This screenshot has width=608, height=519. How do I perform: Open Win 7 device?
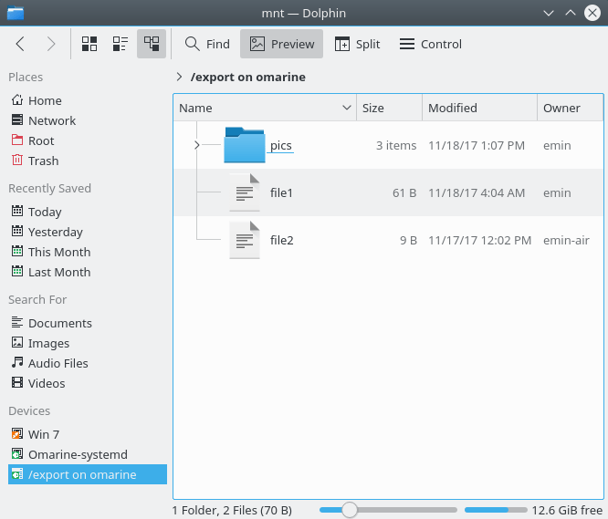43,434
